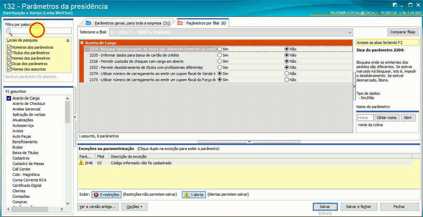Click Descrição da exceção column header
The height and width of the screenshot is (217, 423).
pyautogui.click(x=260, y=156)
